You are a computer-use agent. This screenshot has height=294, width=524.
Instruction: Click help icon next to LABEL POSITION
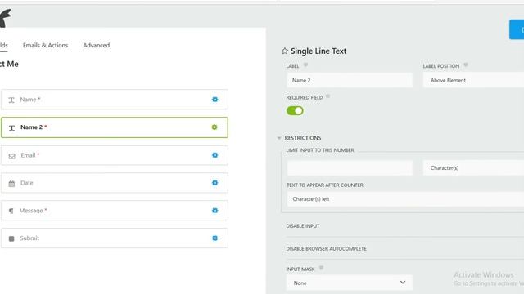coord(466,65)
